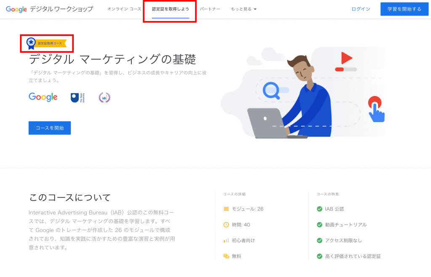Go to the パートナー menu item
Viewport: 431px width, 277px height.
[210, 9]
